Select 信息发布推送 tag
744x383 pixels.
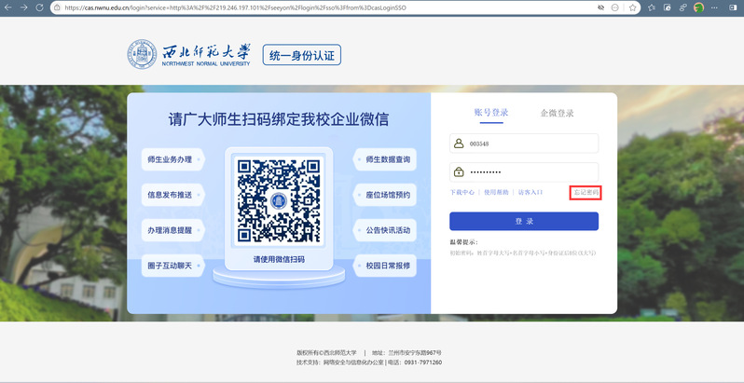[x=173, y=195]
